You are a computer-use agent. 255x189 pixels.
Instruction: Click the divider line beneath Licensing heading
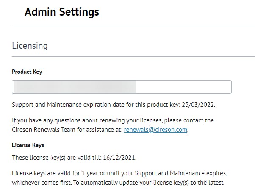tap(133, 56)
